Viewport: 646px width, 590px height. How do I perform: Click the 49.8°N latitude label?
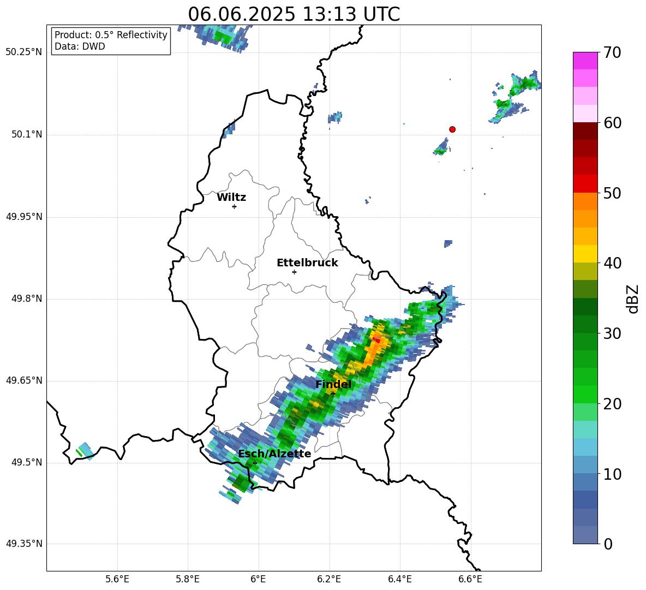coord(27,299)
